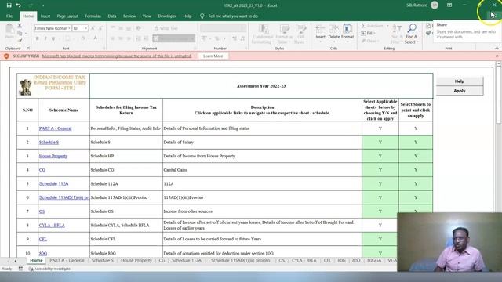Click the AutoSum sigma icon
The image size is (502, 282).
click(364, 26)
